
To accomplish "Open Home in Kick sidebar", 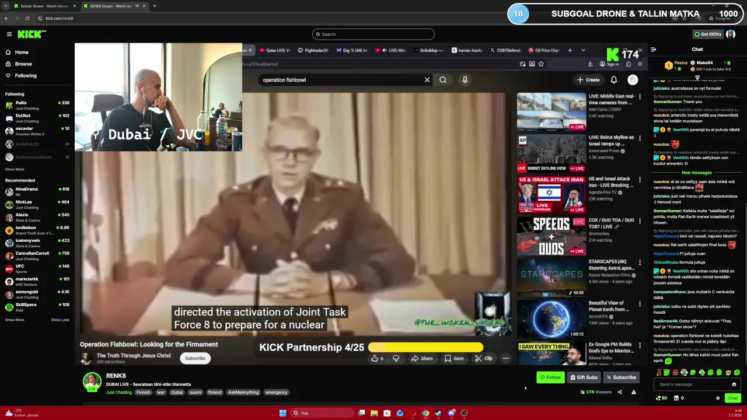I will pos(17,52).
